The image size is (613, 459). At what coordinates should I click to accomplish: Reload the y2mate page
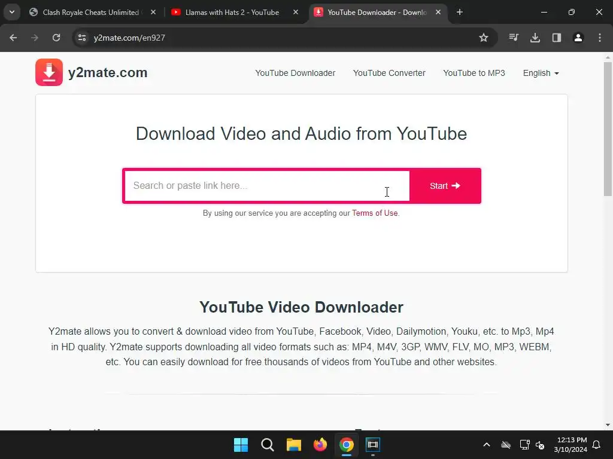pos(56,38)
